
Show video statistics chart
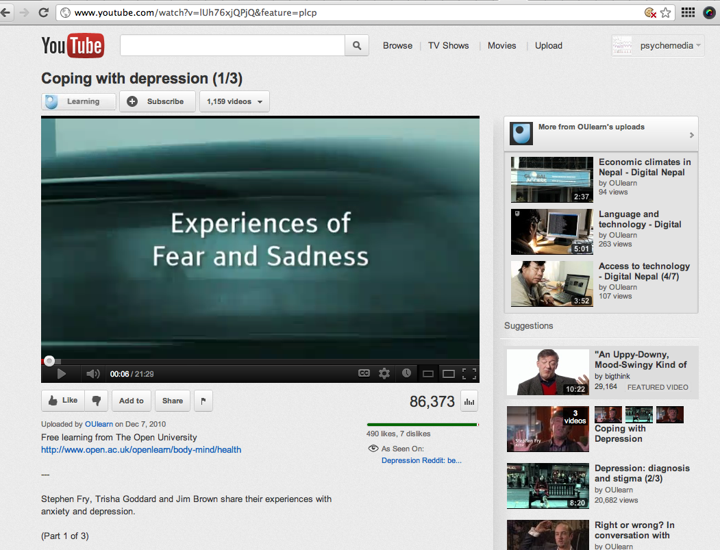click(x=469, y=402)
